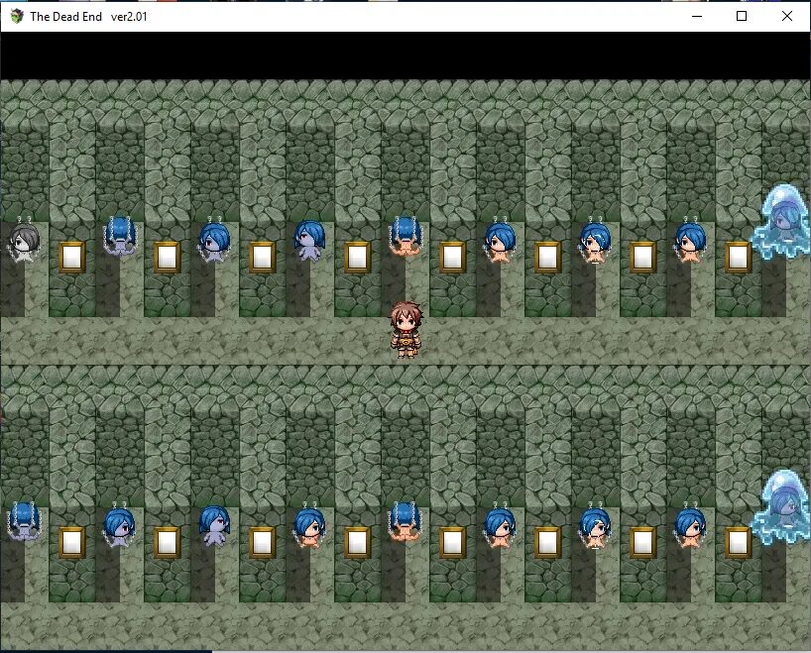
Task: Click the first gold-framed mirror from left, lower row
Action: 72,542
